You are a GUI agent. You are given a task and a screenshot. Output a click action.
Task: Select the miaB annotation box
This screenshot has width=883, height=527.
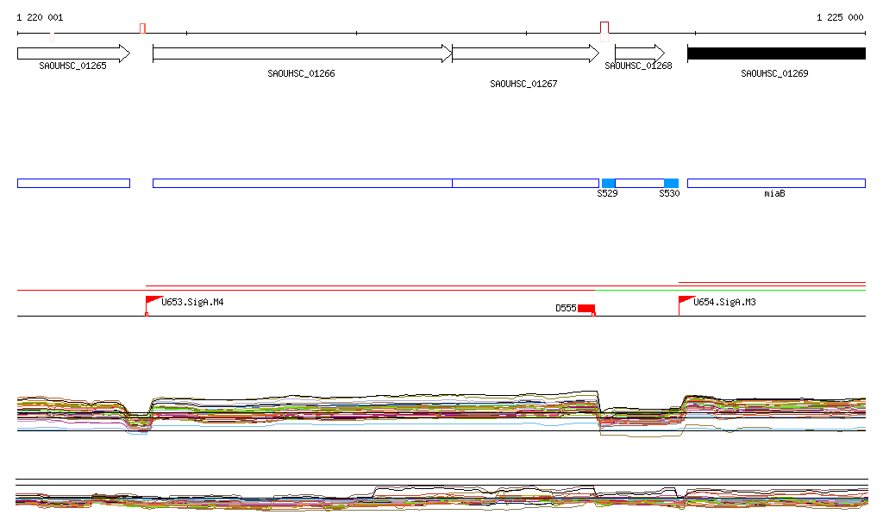point(775,183)
